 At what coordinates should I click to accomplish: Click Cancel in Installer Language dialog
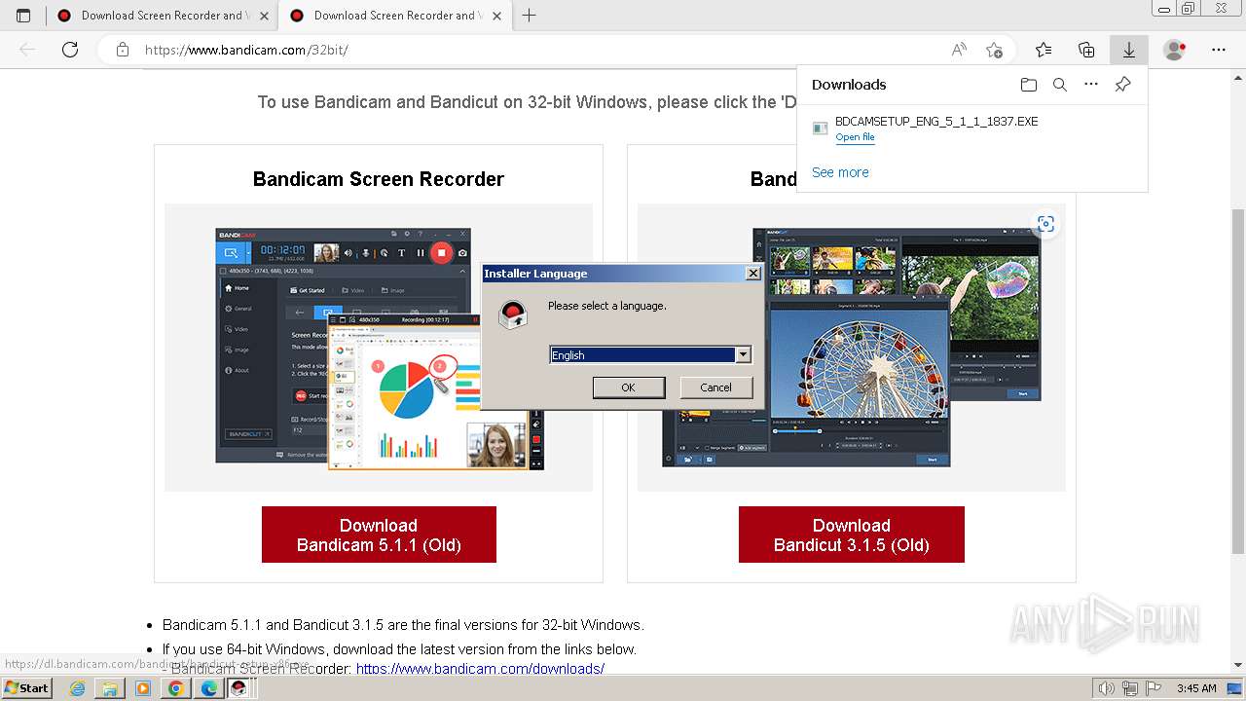[715, 387]
